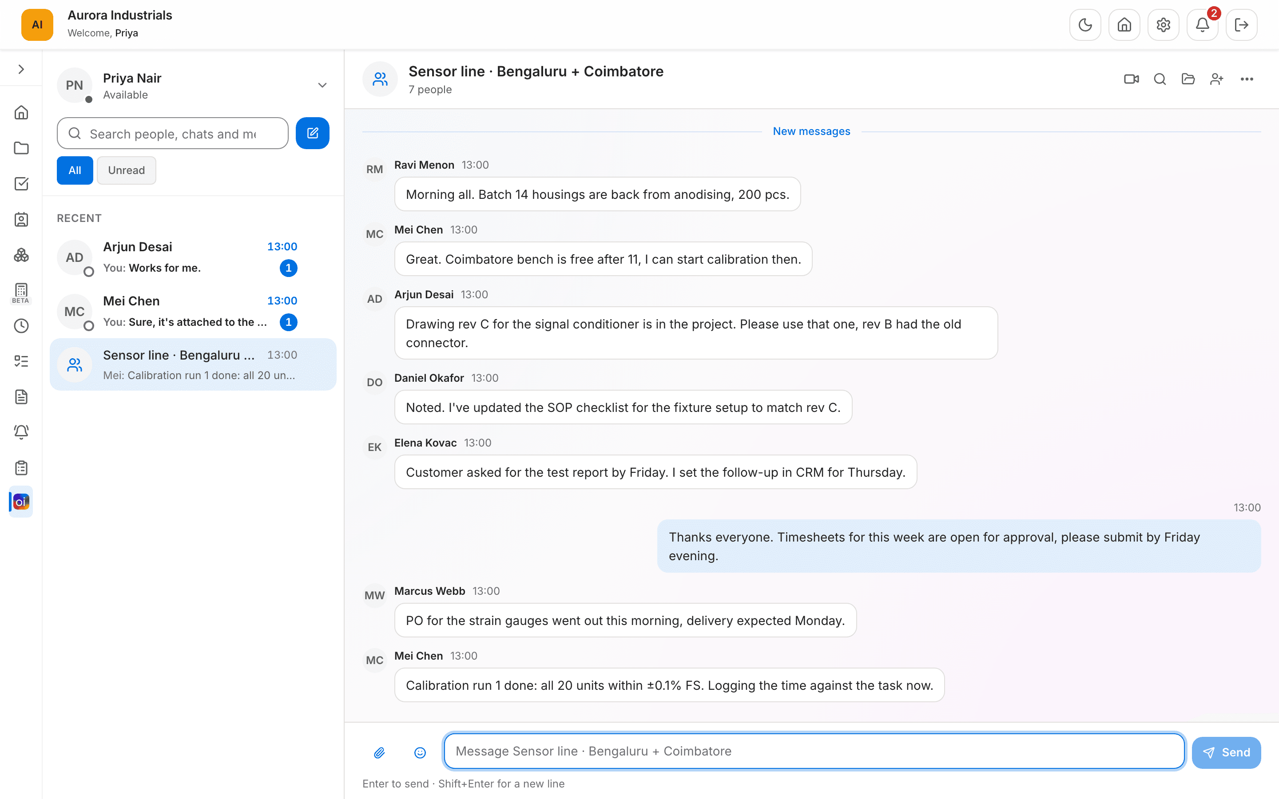The height and width of the screenshot is (799, 1279).
Task: Open notifications bell with badge
Action: 1202,25
